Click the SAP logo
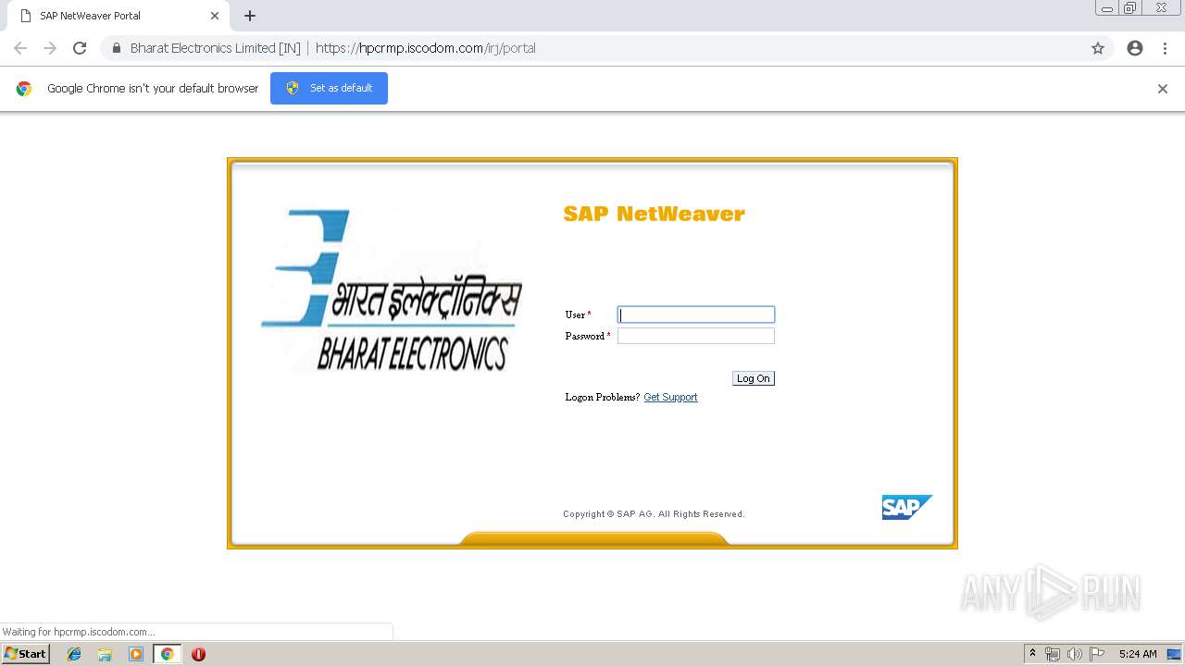 [x=906, y=507]
